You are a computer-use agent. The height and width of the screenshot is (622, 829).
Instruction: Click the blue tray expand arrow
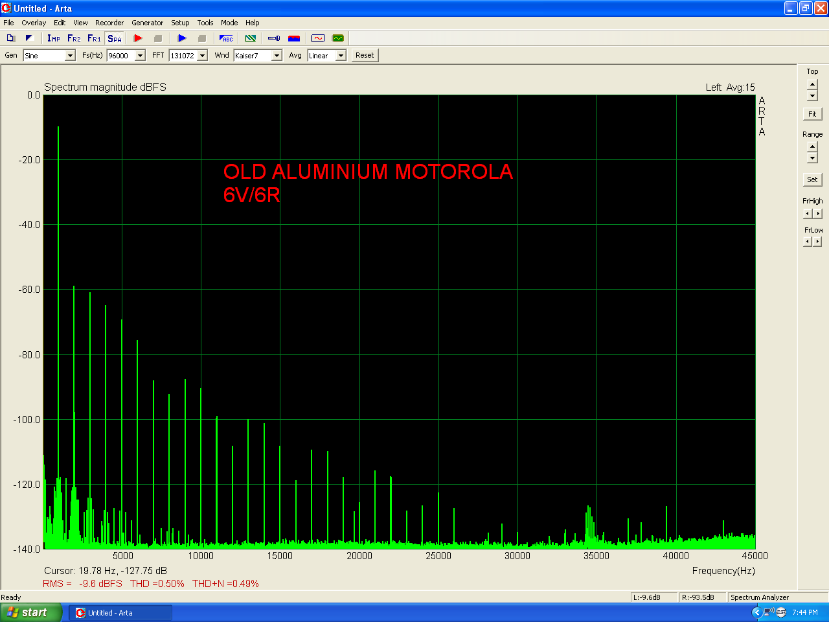(756, 612)
